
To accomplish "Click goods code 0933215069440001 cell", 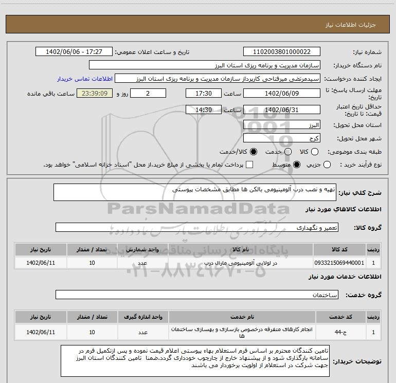I will point(339,263).
